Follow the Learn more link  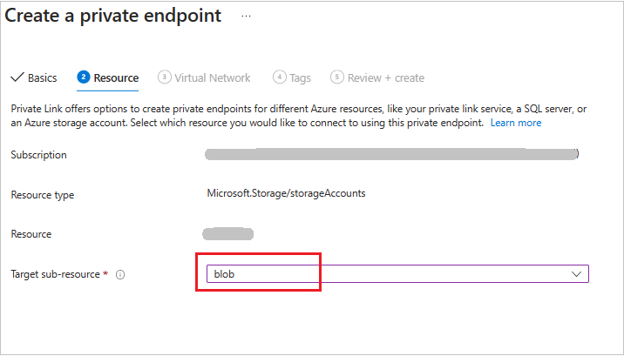click(516, 123)
